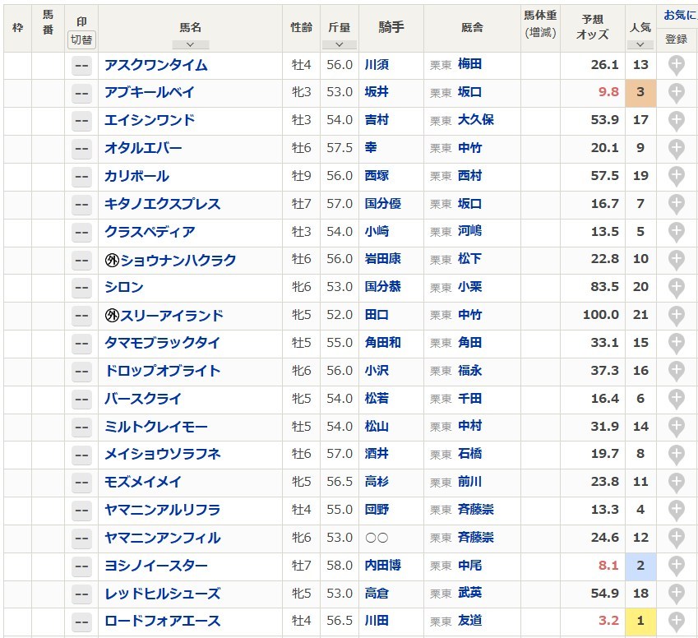
Task: Toggle the '--' mark box for カリボール
Action: click(81, 176)
